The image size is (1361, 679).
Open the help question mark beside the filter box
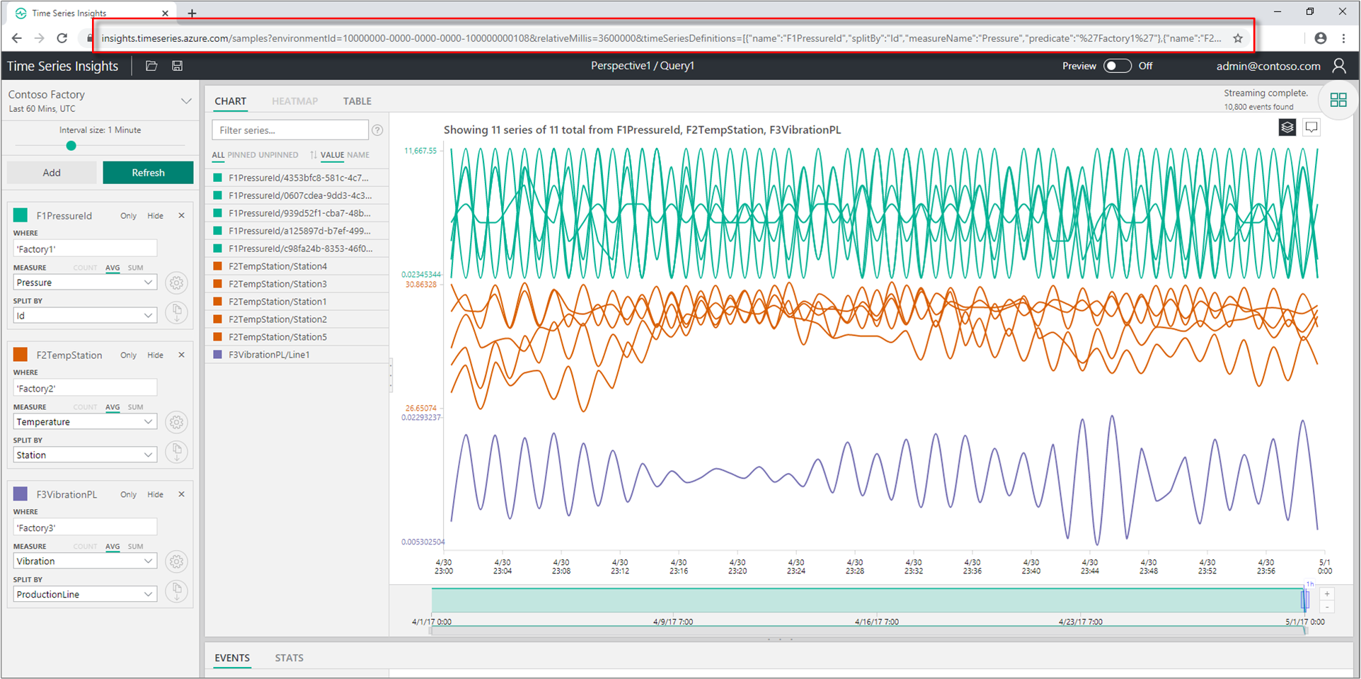point(377,130)
